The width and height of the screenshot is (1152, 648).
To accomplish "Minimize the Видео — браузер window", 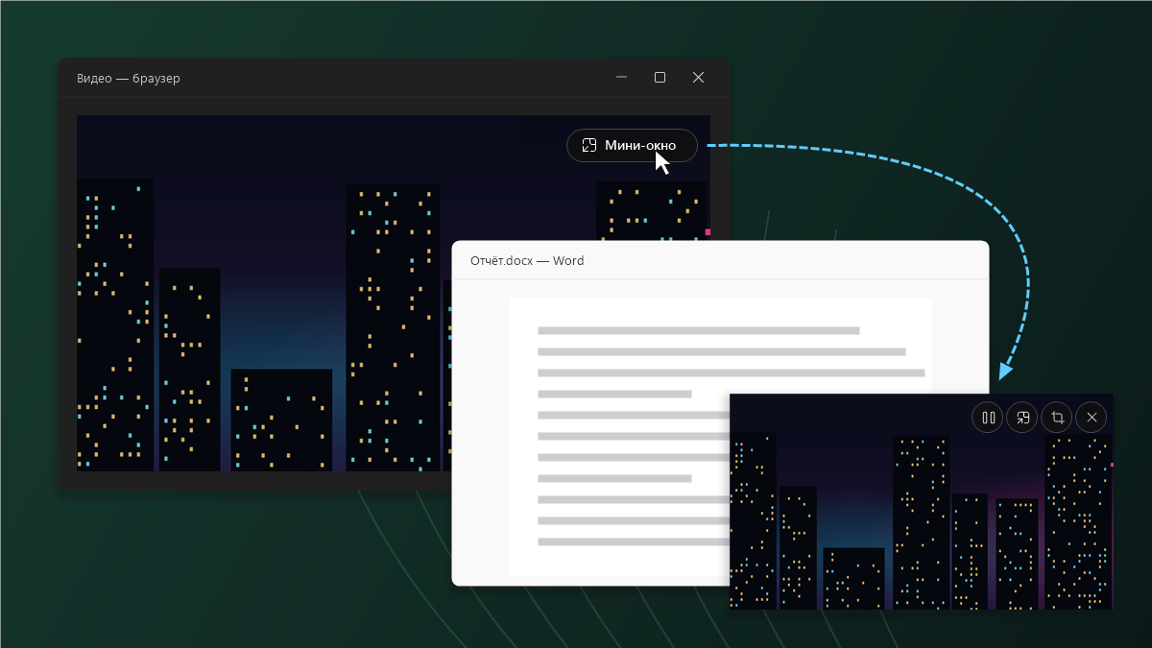I will pyautogui.click(x=622, y=78).
